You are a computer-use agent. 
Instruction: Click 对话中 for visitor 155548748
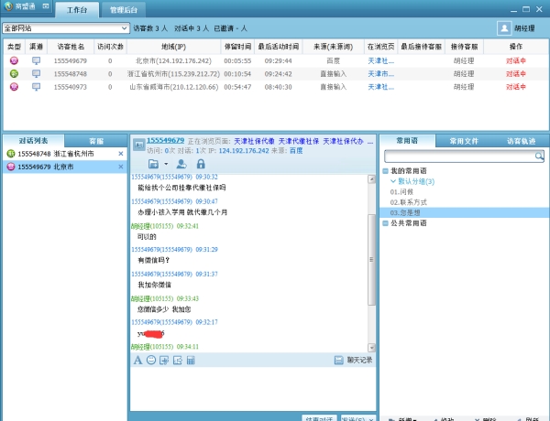515,74
